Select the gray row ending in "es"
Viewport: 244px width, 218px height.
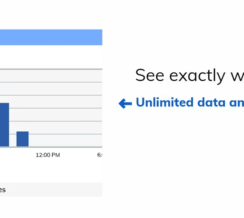(x=51, y=190)
